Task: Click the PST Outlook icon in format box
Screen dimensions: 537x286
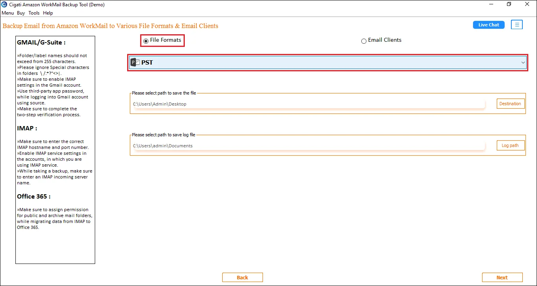Action: [135, 62]
